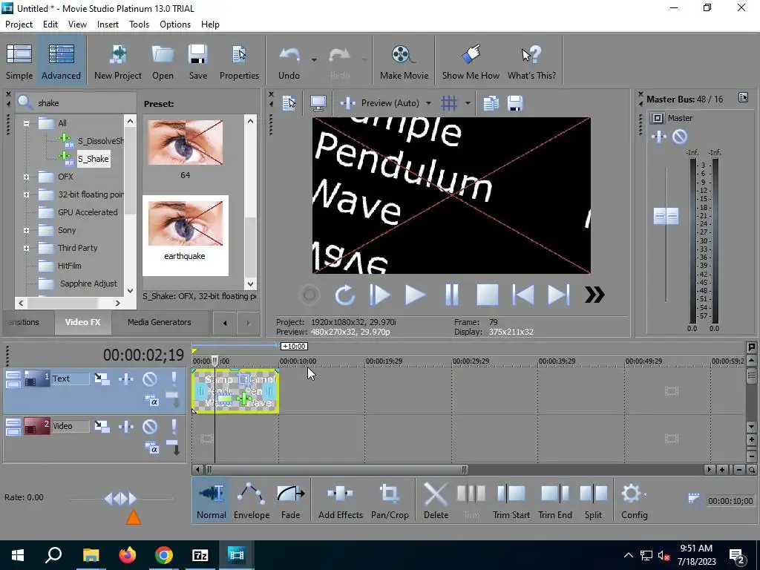Expand the Sony folder
Screen dimensions: 760x570
[x=26, y=231]
